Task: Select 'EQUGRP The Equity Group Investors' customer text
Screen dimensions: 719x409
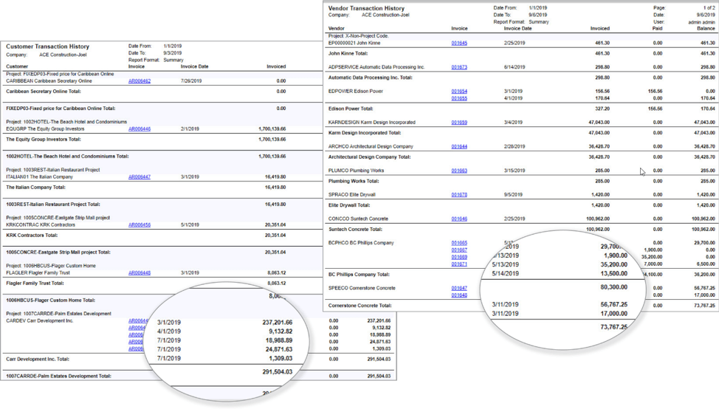Action: point(45,129)
